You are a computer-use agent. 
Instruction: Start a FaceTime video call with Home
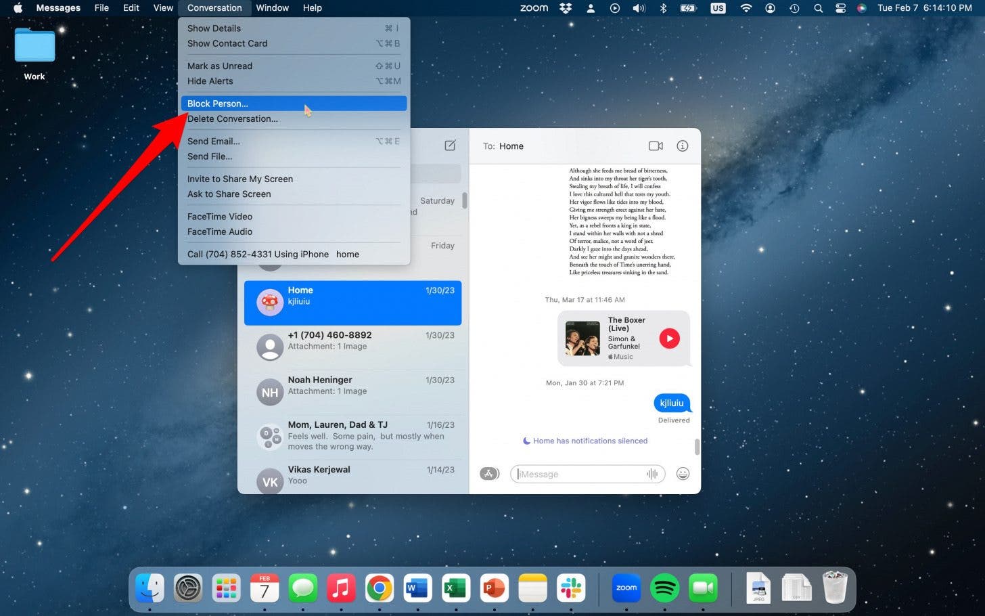(655, 146)
